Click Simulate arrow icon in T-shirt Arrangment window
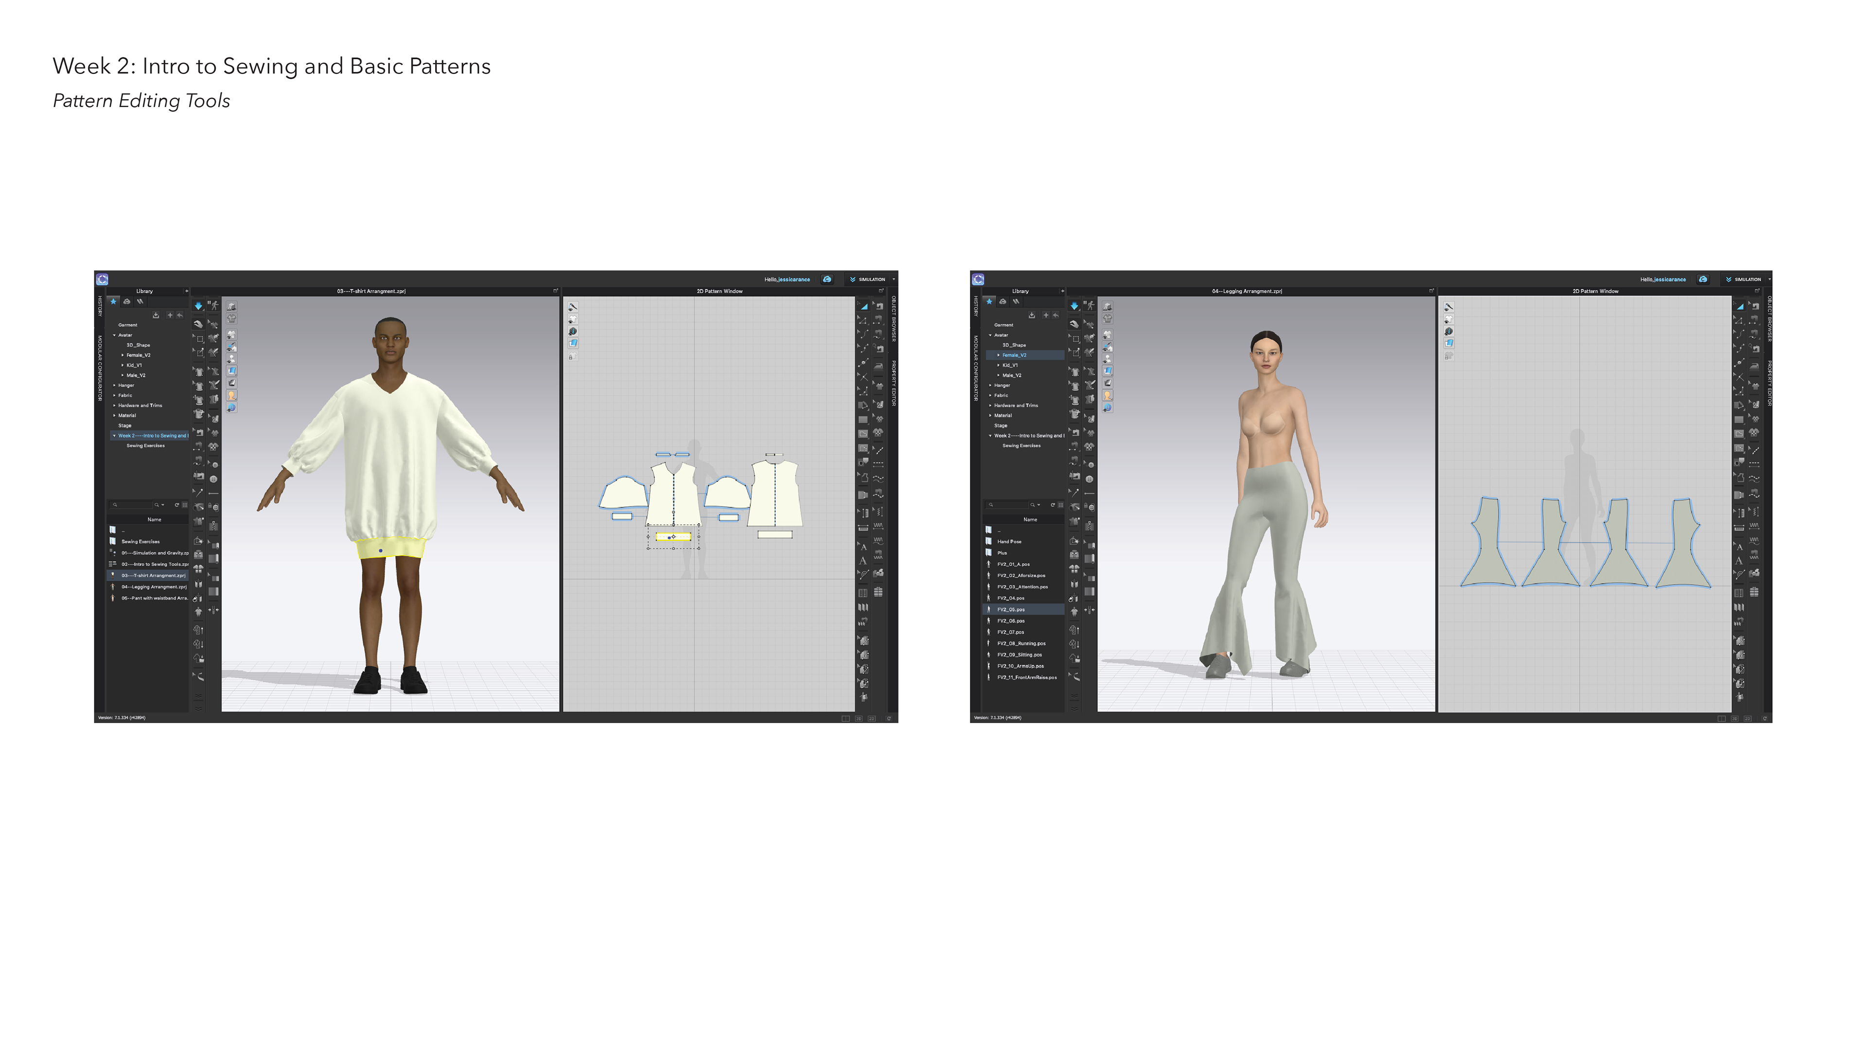 click(198, 306)
